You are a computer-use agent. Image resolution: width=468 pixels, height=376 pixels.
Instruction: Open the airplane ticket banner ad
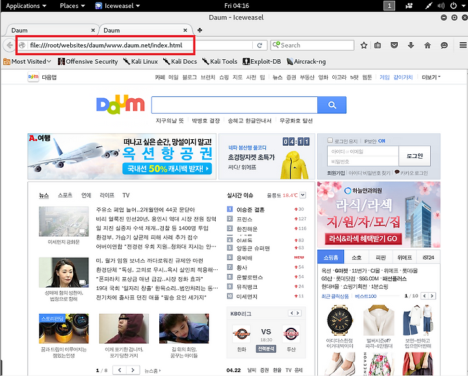tap(122, 157)
